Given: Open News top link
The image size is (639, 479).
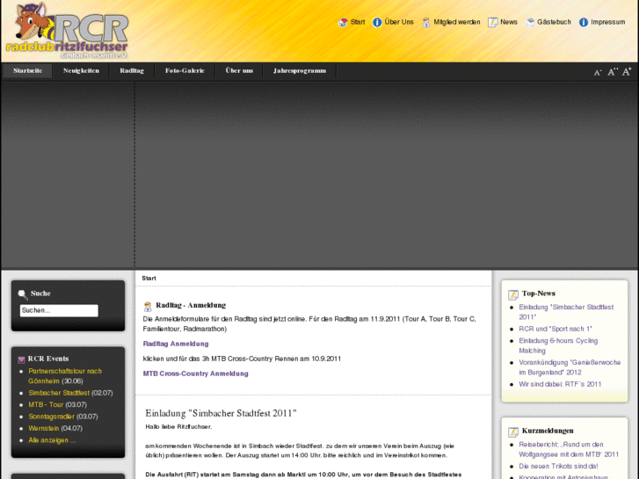Looking at the screenshot, I should [x=509, y=22].
